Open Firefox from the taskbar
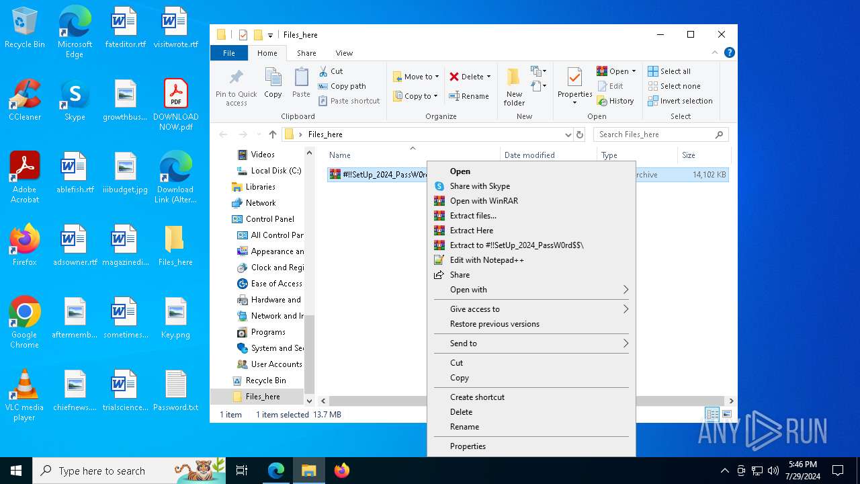Image resolution: width=860 pixels, height=484 pixels. [342, 471]
